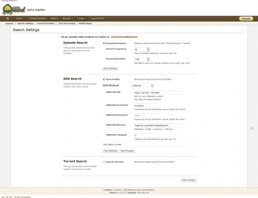Click the 'alpha master' branch text
258x198 pixels.
[36, 10]
